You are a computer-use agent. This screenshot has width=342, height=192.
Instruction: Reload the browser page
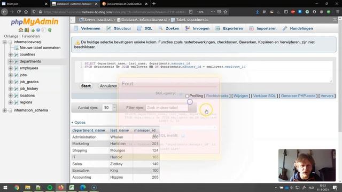[x=19, y=12]
